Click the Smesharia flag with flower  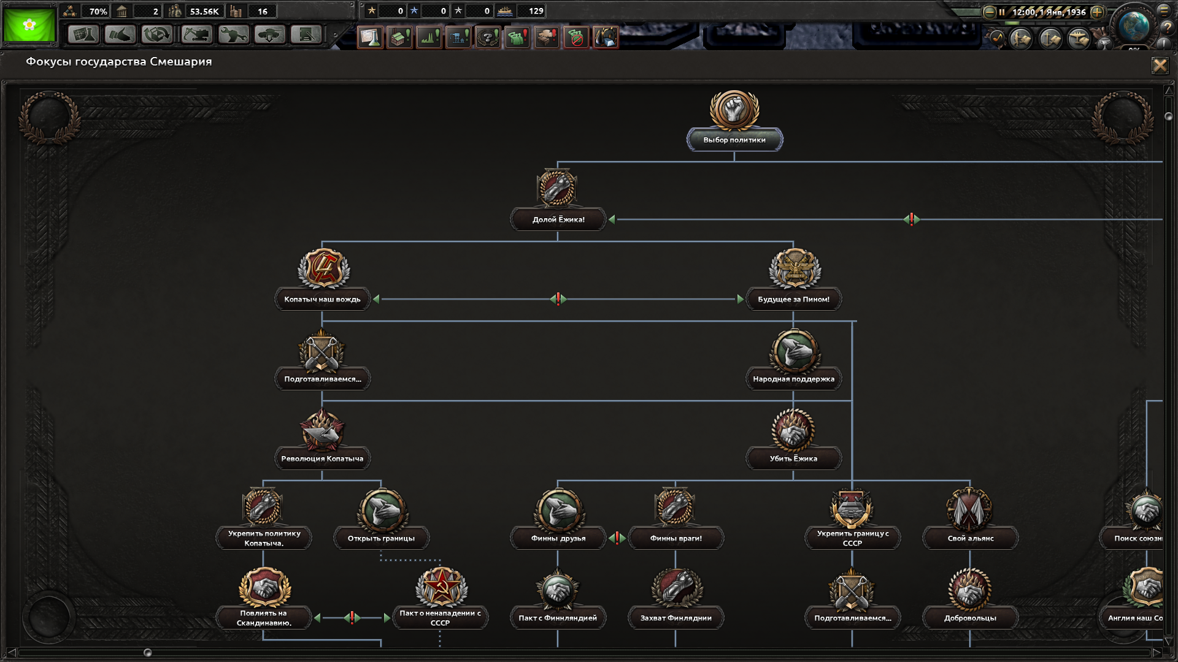pyautogui.click(x=29, y=25)
